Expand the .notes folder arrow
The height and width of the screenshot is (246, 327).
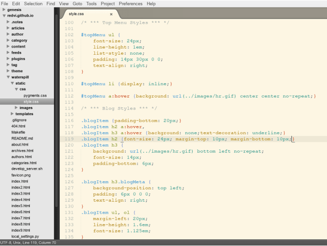(8, 22)
